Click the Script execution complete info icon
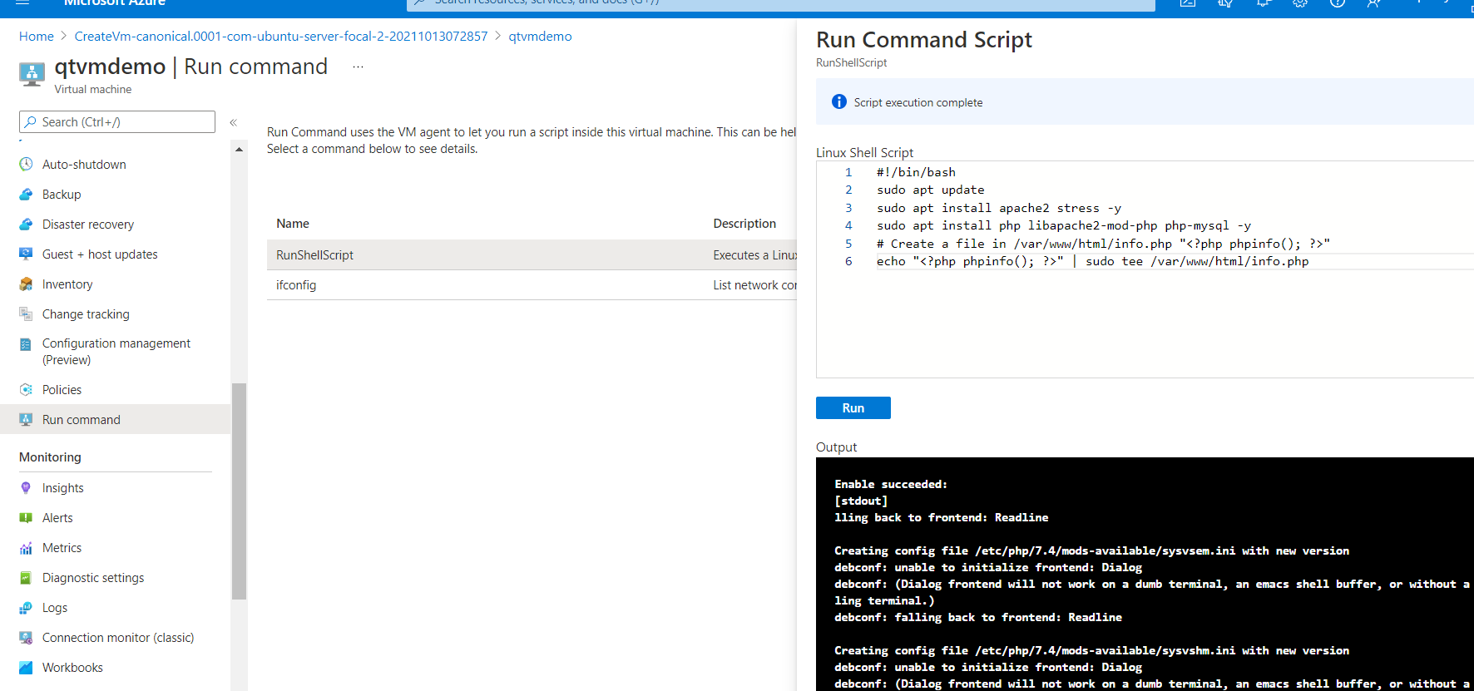Screen dimensions: 1474x691 pos(839,101)
